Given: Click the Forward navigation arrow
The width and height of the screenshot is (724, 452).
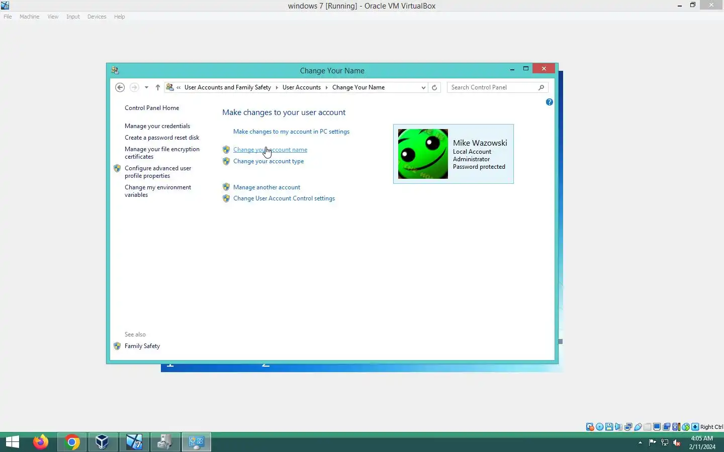Looking at the screenshot, I should (x=134, y=87).
